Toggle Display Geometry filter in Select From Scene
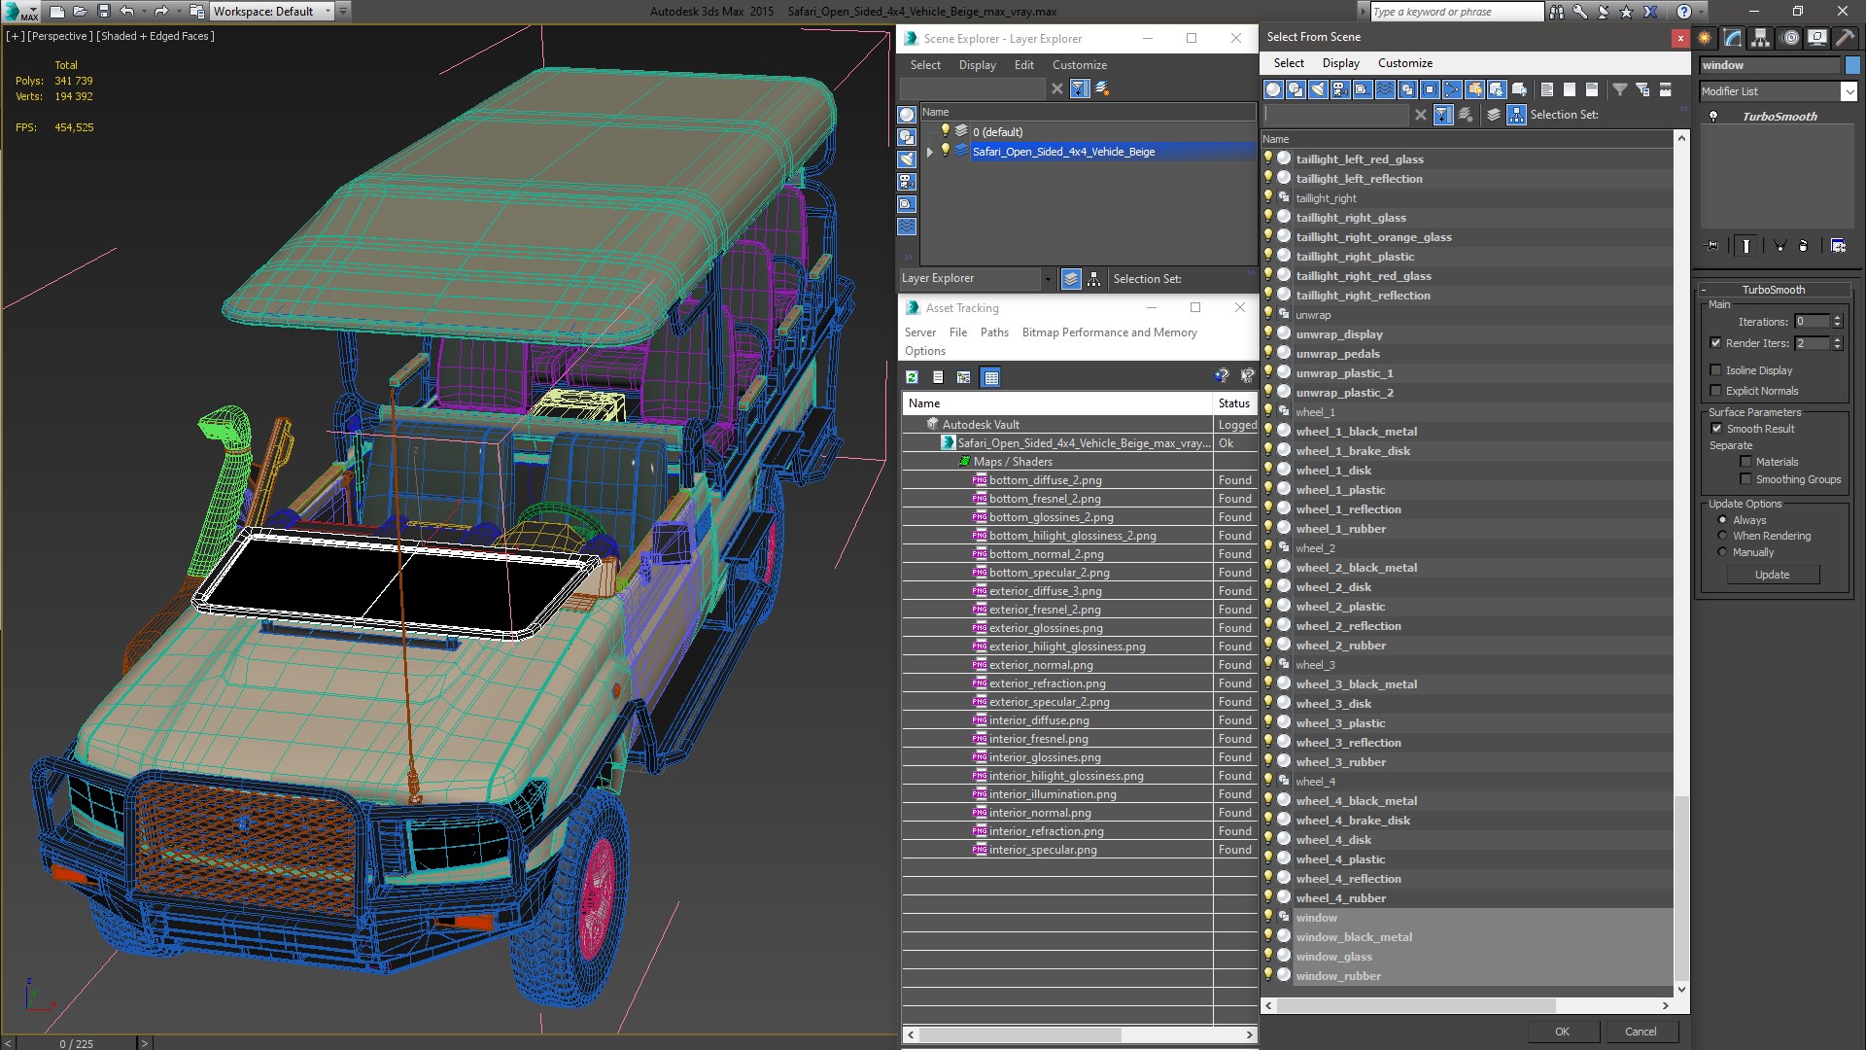This screenshot has width=1866, height=1050. [x=1273, y=89]
